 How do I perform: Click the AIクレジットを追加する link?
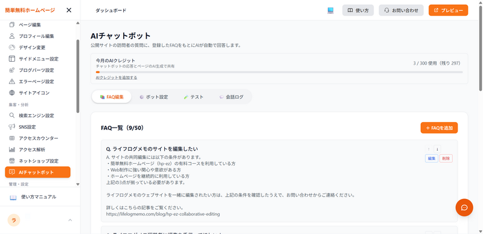117,77
